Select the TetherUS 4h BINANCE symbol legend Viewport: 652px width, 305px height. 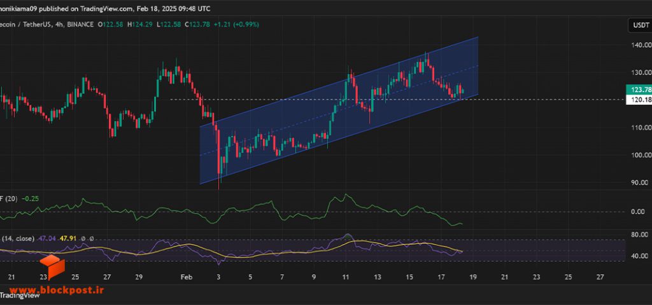click(46, 25)
